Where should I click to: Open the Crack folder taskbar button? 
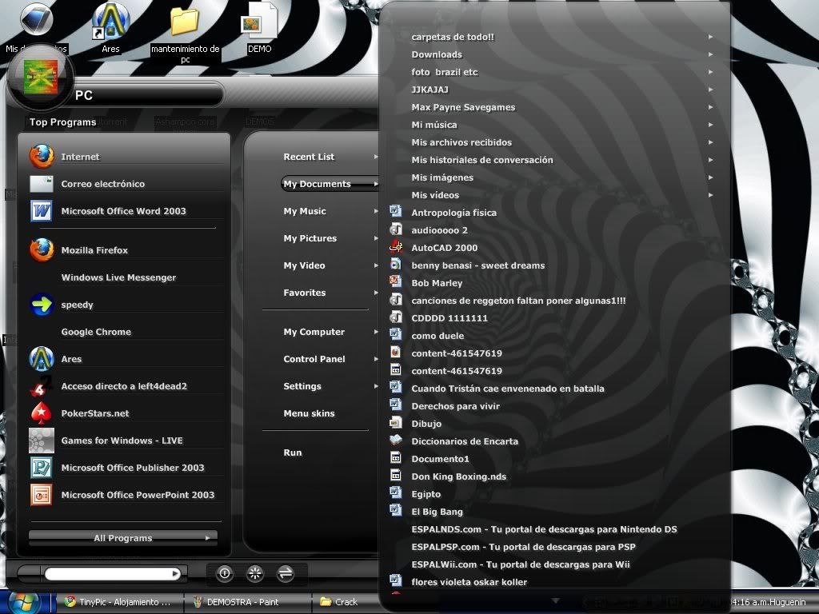pos(345,602)
